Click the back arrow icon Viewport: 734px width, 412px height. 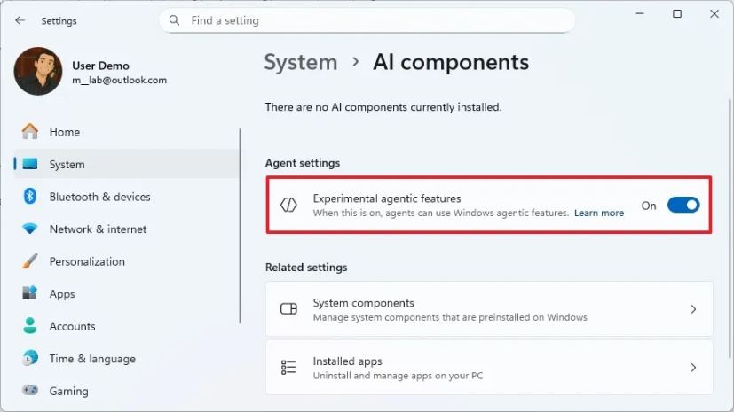point(20,20)
